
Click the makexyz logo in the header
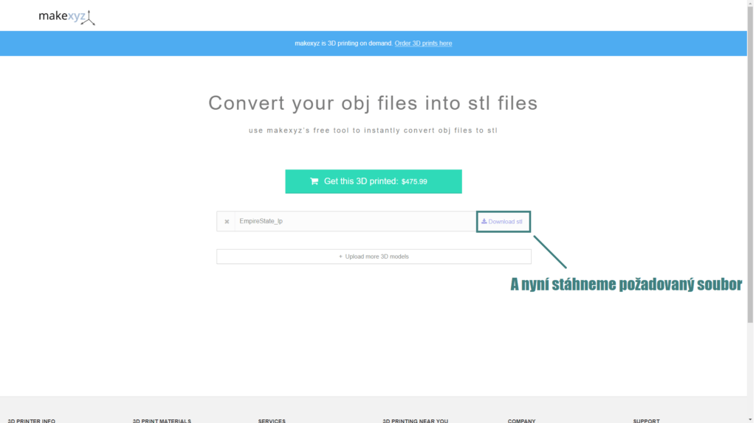(x=66, y=15)
